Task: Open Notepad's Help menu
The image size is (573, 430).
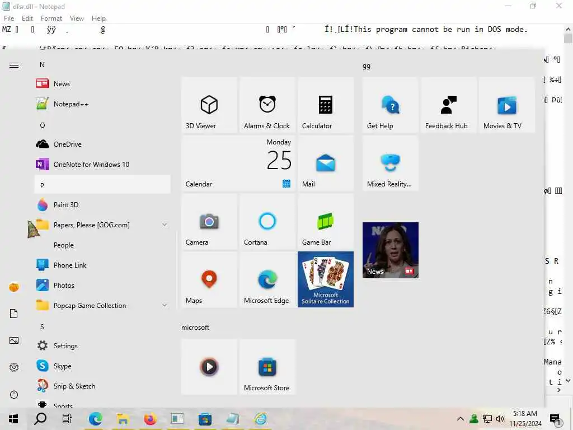Action: pyautogui.click(x=98, y=18)
